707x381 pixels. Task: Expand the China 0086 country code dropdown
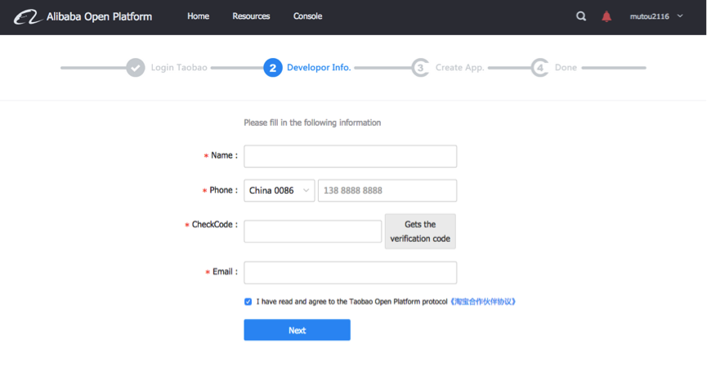point(279,190)
